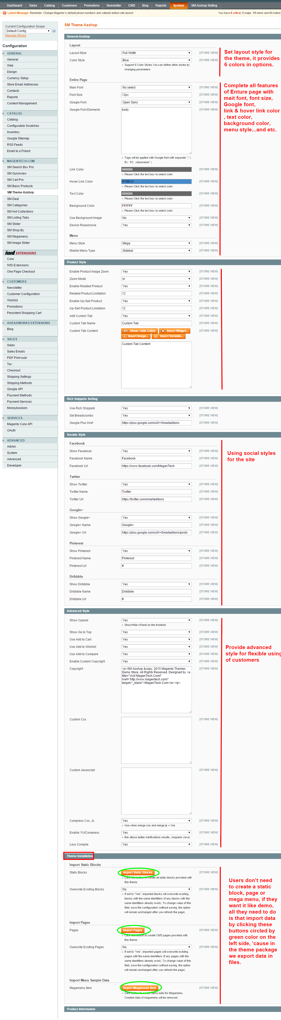
Task: Open SM Search Box Pro sidebar item
Action: point(20,167)
